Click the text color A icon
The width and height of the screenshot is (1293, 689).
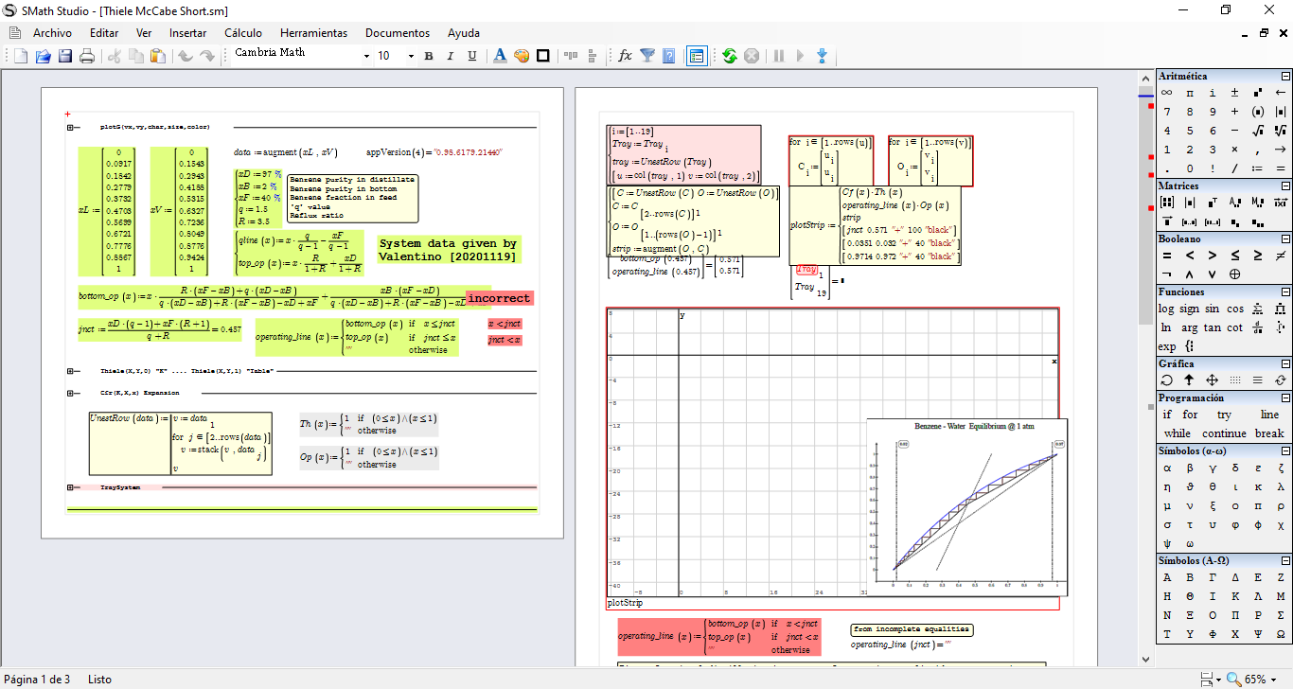pos(500,57)
